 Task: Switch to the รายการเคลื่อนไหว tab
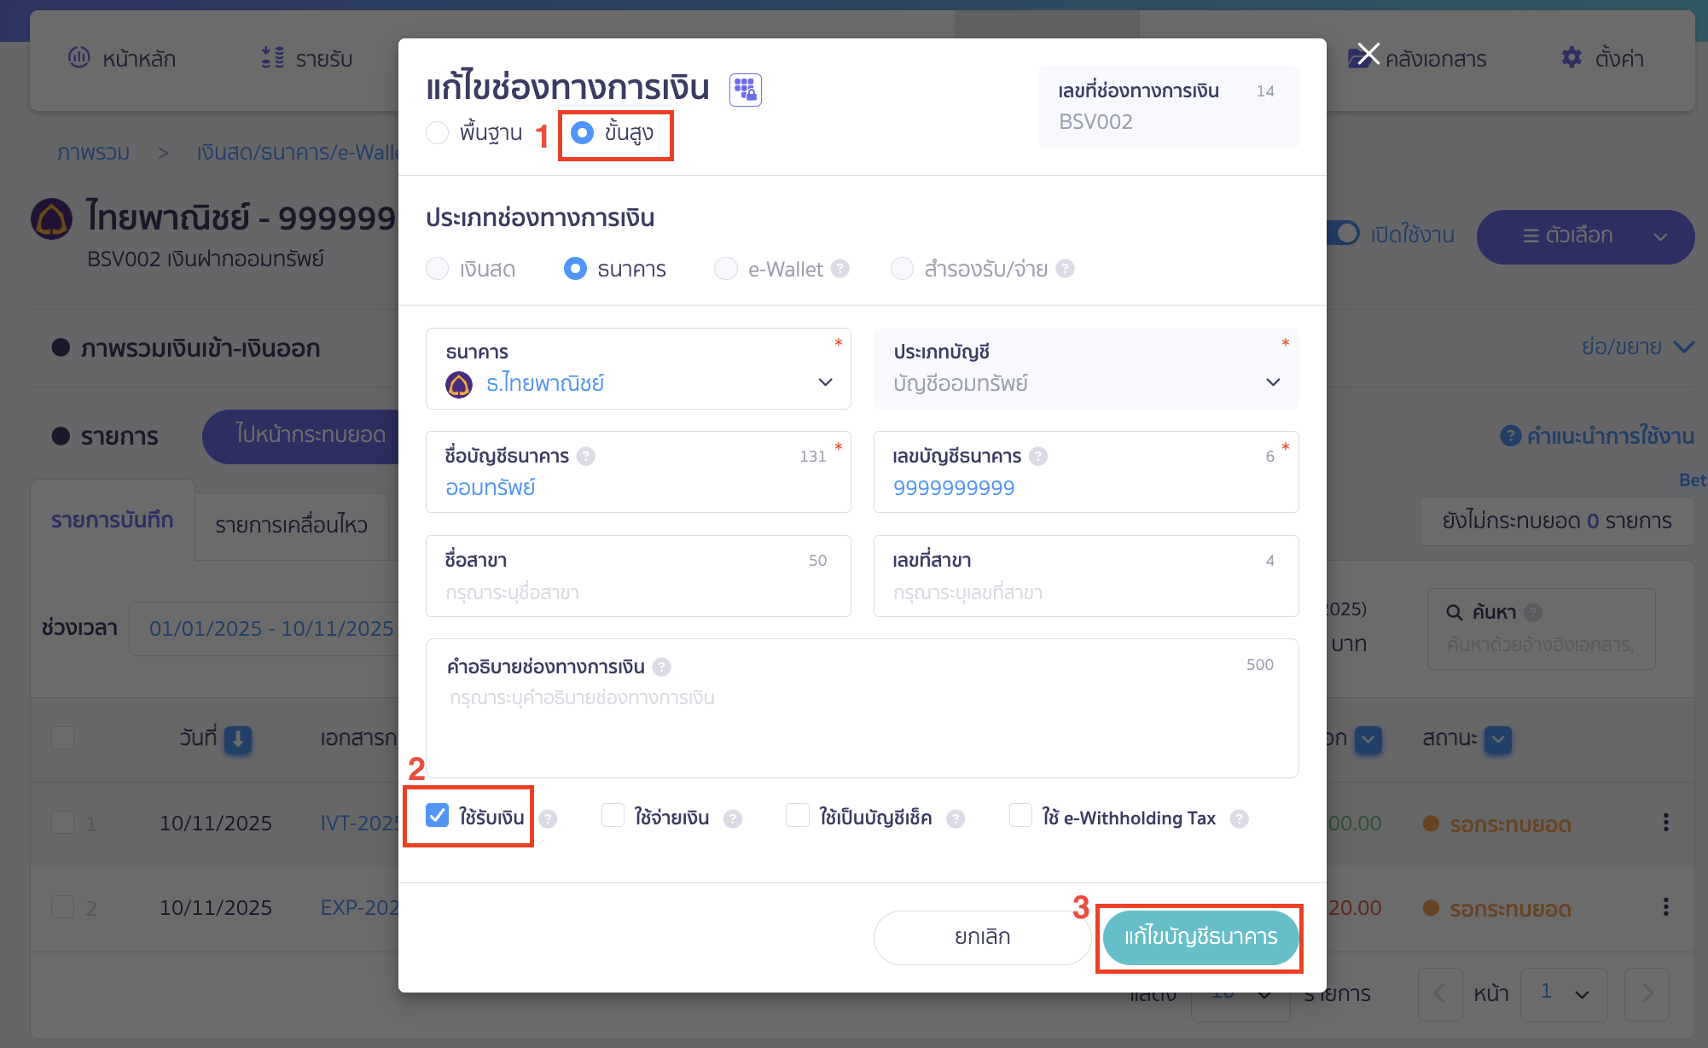(291, 525)
